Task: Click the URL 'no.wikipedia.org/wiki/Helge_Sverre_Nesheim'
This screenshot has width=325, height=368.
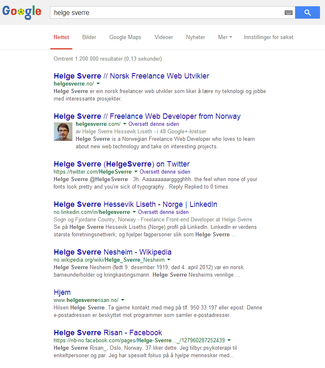Action: 109,260
